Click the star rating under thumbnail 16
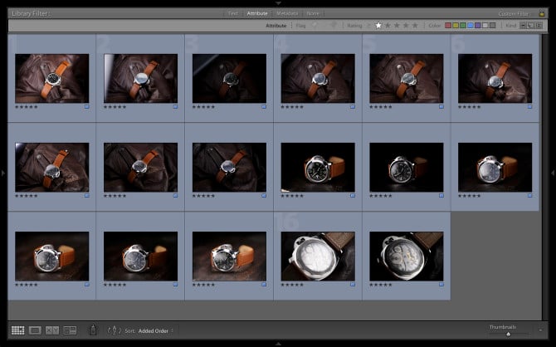 pos(292,285)
